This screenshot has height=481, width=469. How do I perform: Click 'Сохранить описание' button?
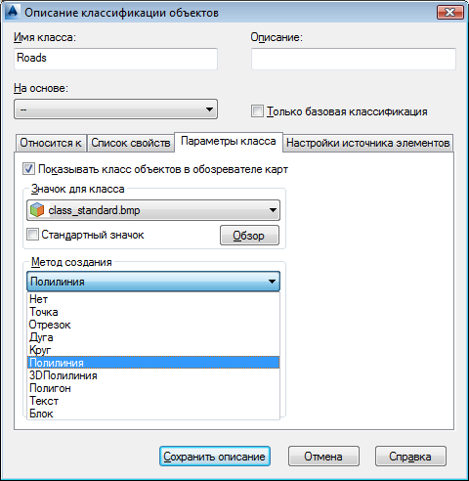(215, 457)
